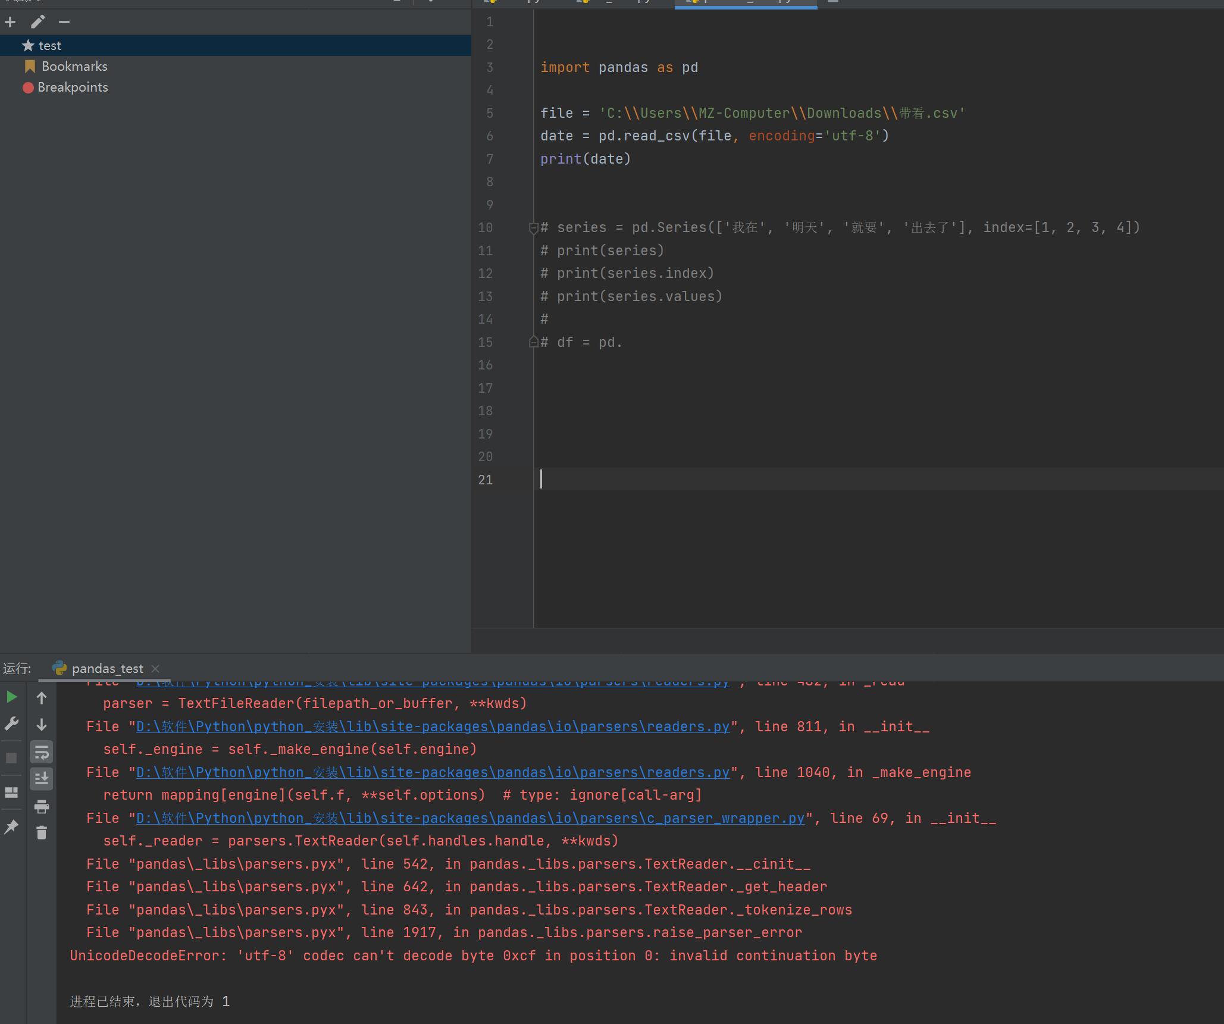This screenshot has width=1224, height=1024.
Task: Select the pandas_test run tab
Action: coord(107,669)
